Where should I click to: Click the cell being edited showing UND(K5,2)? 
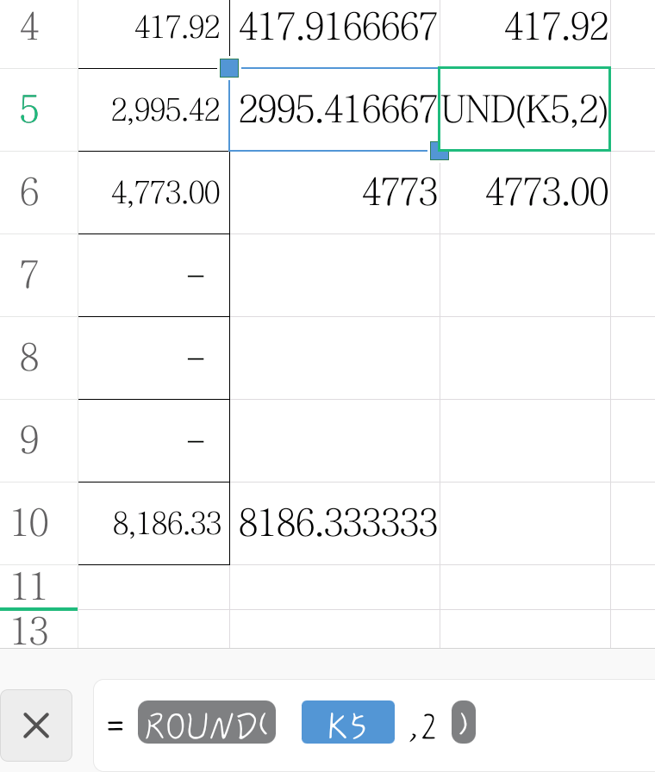point(525,109)
